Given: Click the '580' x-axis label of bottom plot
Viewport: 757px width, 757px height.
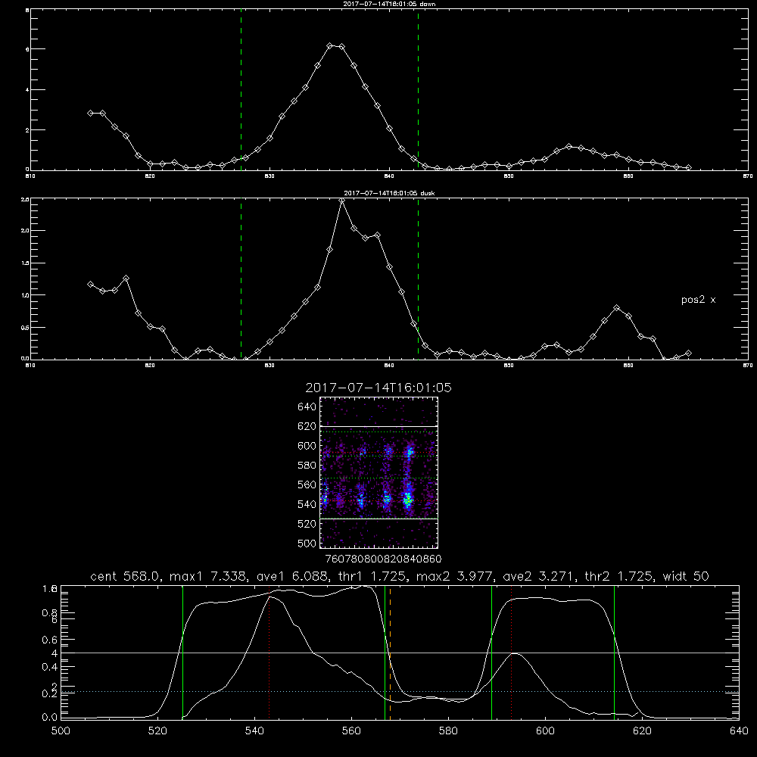Looking at the screenshot, I should point(448,731).
